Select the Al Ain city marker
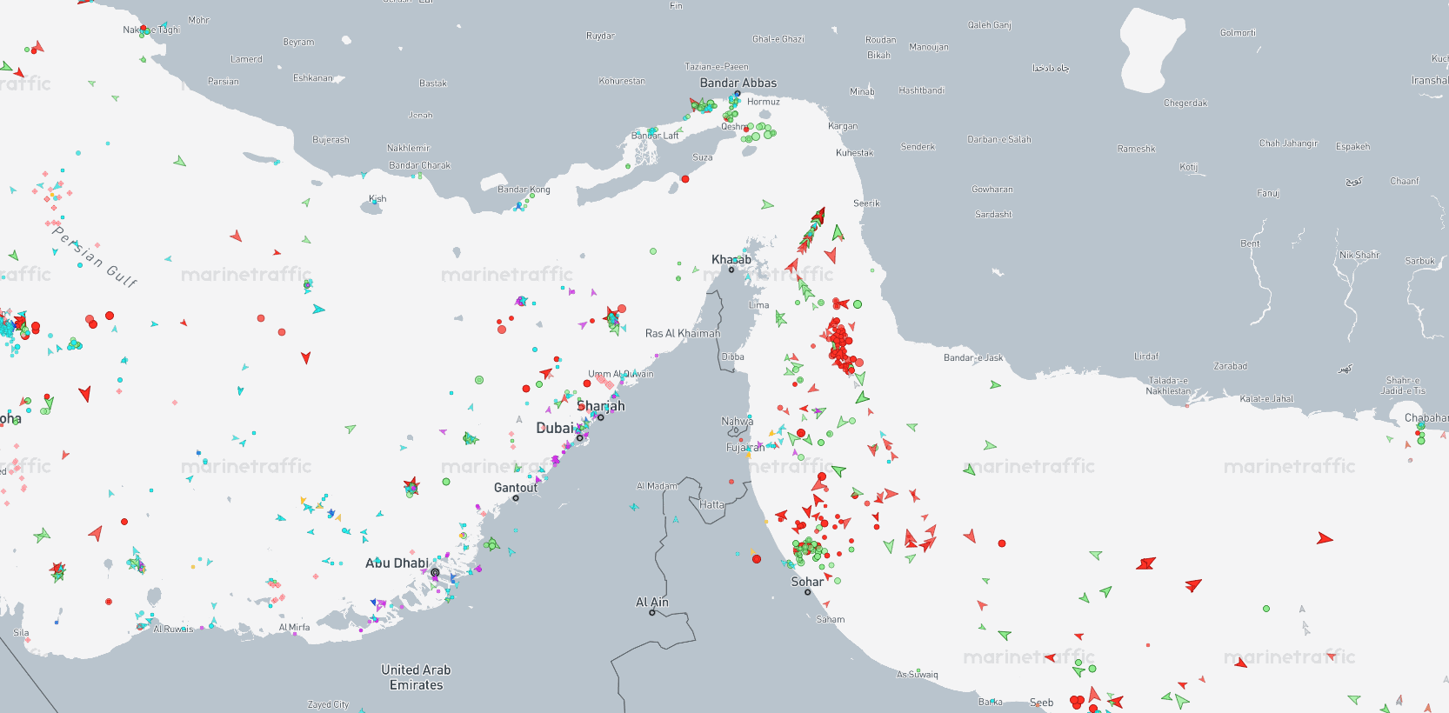Screen dimensions: 1449x713 coord(652,612)
